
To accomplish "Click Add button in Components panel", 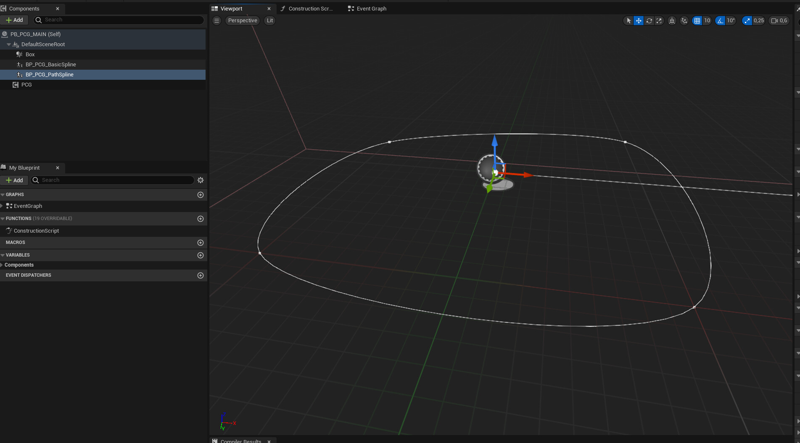I will coord(14,20).
